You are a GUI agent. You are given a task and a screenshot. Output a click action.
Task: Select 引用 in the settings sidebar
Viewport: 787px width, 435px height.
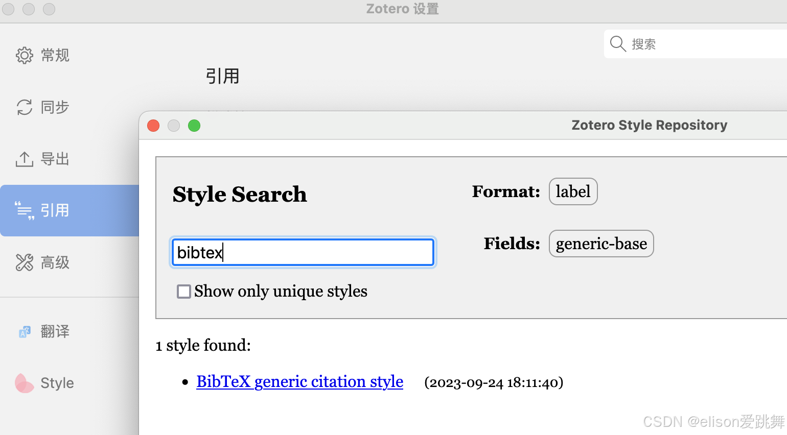[x=70, y=210]
